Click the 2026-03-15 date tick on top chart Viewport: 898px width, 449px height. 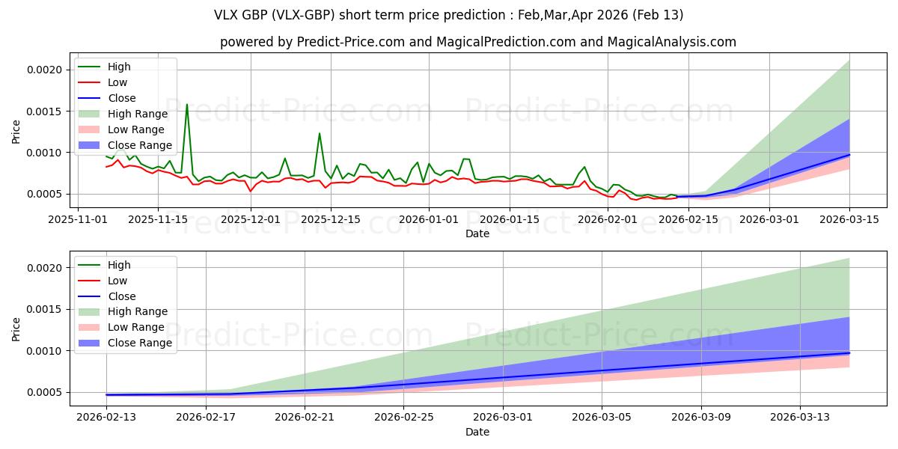849,219
